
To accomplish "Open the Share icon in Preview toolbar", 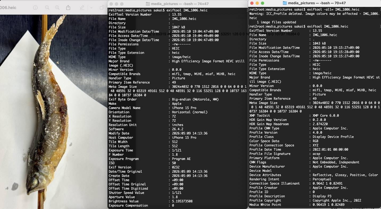I will [x=68, y=7].
